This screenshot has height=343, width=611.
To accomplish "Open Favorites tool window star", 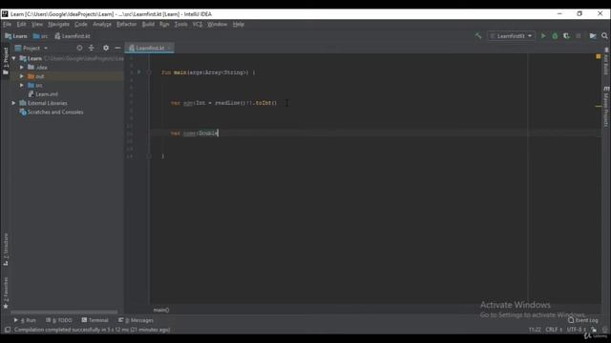I will [x=6, y=293].
